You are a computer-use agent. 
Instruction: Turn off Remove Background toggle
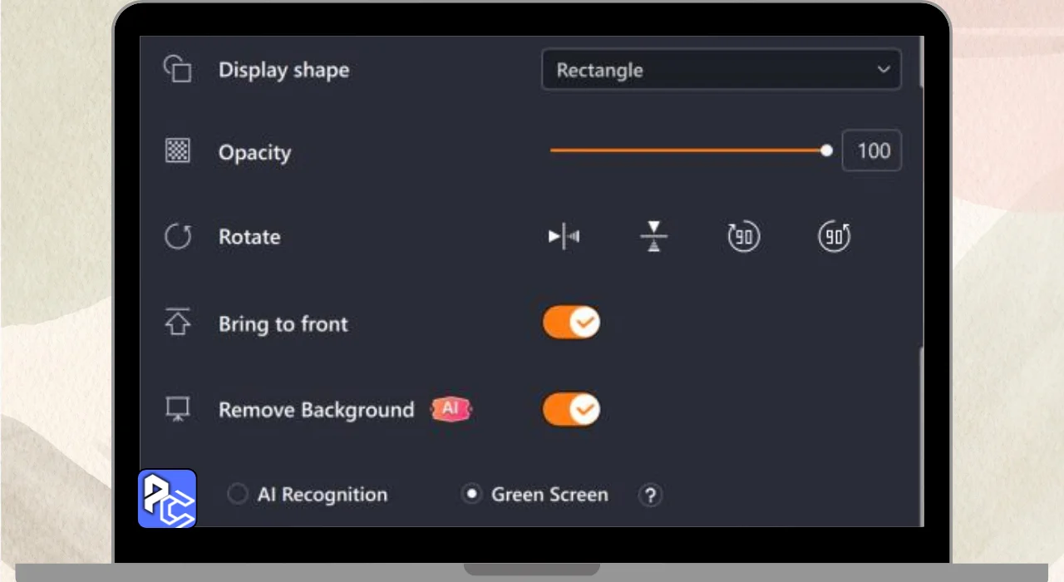click(x=571, y=409)
